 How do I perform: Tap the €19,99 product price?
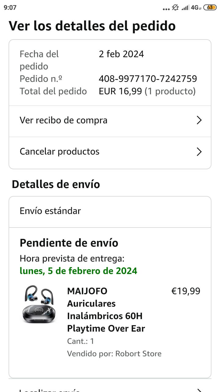pos(186,291)
